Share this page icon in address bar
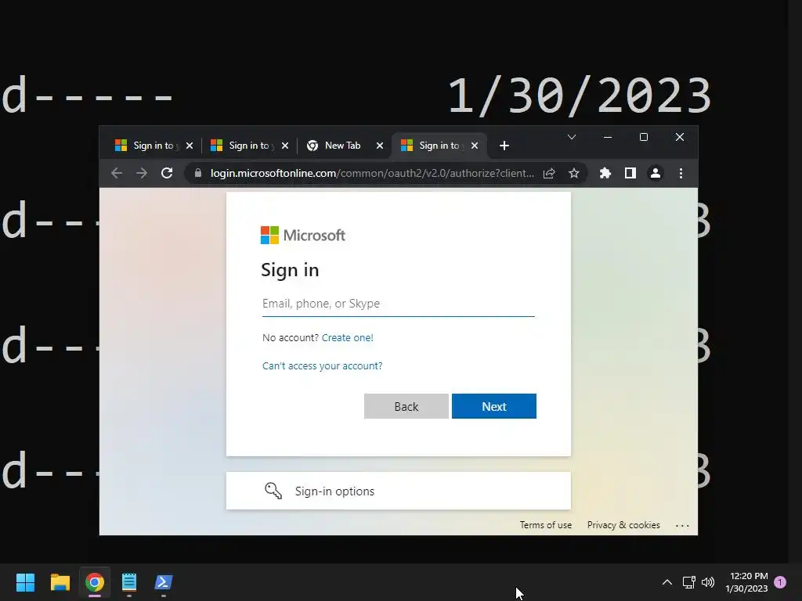 [x=549, y=173]
